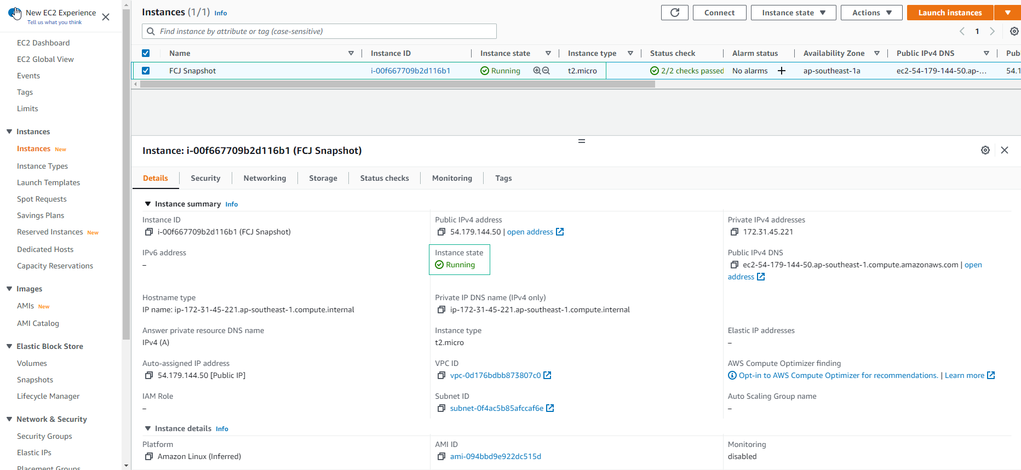1021x470 pixels.
Task: Click the Launch instances button
Action: 950,13
